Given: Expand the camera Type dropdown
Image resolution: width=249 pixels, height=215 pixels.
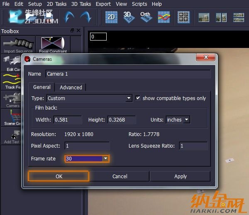Looking at the screenshot, I should [129, 98].
